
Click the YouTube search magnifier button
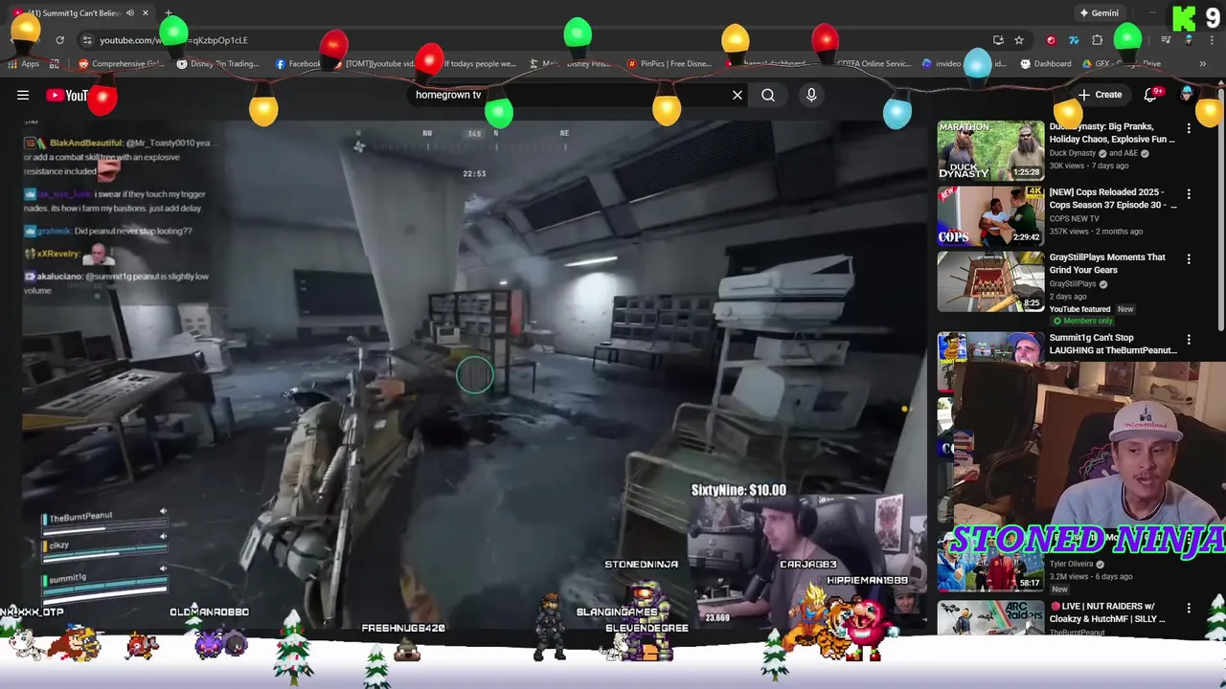point(768,95)
